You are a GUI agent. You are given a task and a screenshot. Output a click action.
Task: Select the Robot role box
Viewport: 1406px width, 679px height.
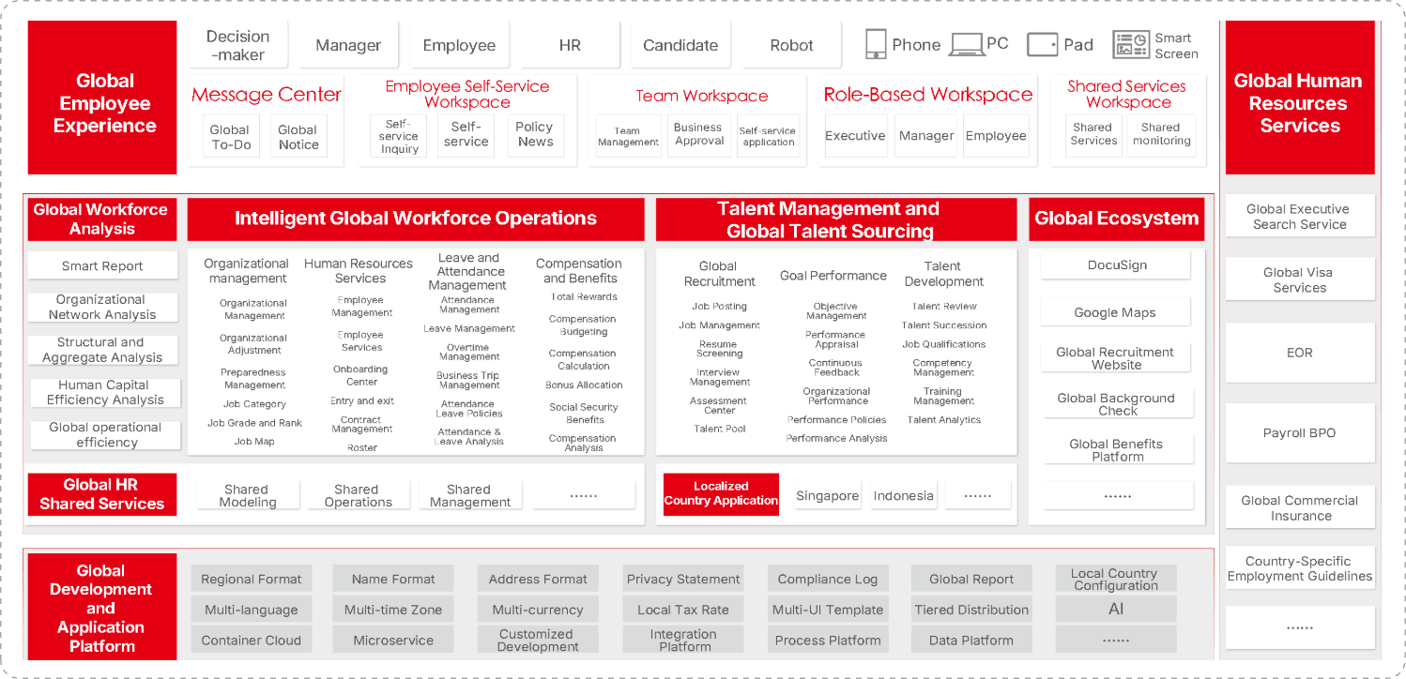coord(791,45)
